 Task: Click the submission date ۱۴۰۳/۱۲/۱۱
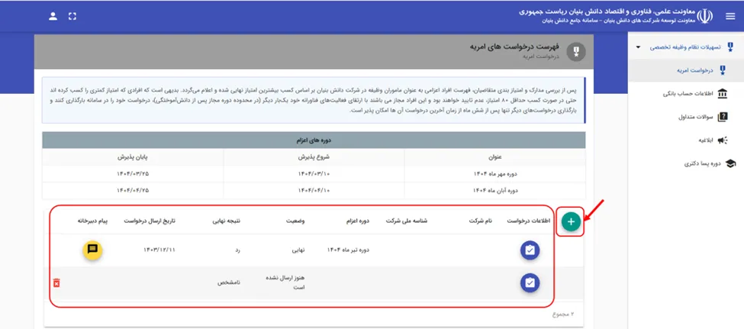pyautogui.click(x=159, y=250)
